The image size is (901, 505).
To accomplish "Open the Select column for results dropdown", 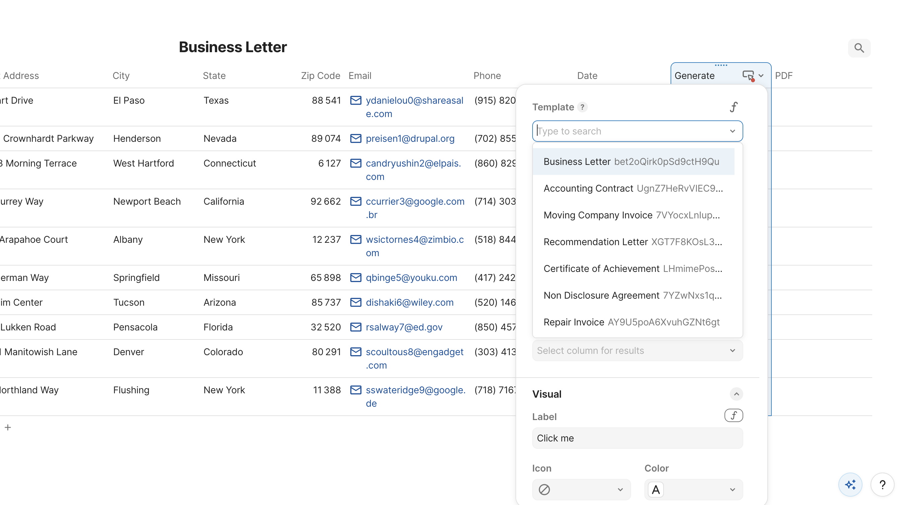I will pos(637,350).
